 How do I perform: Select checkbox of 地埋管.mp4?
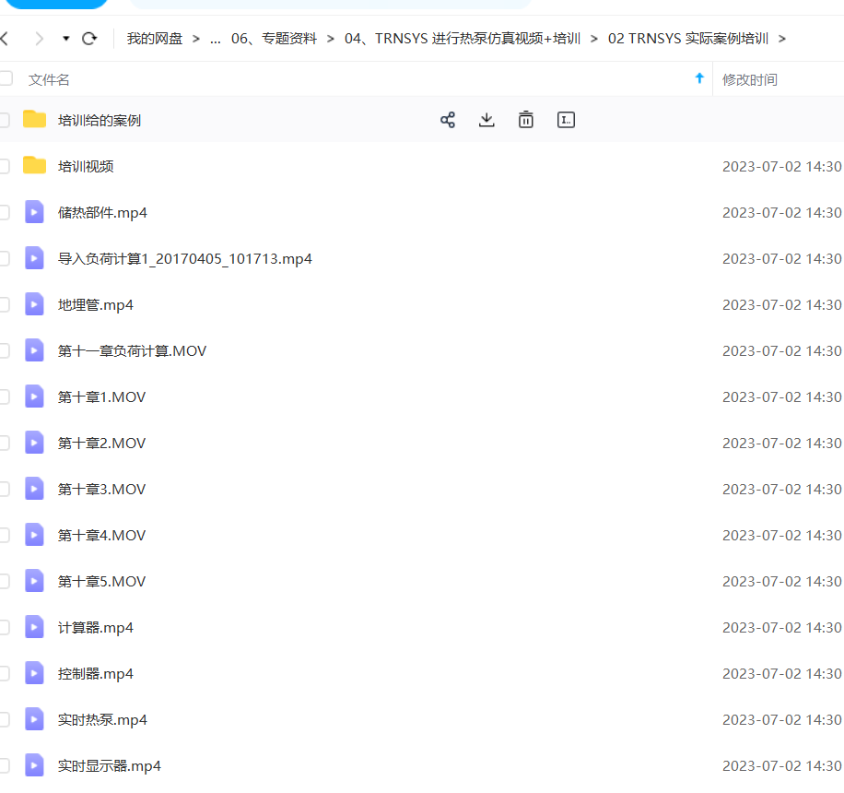[5, 305]
